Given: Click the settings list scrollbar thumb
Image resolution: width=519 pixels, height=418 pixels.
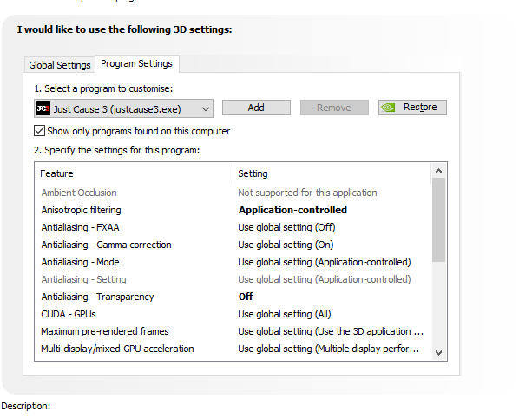Looking at the screenshot, I should click(439, 220).
